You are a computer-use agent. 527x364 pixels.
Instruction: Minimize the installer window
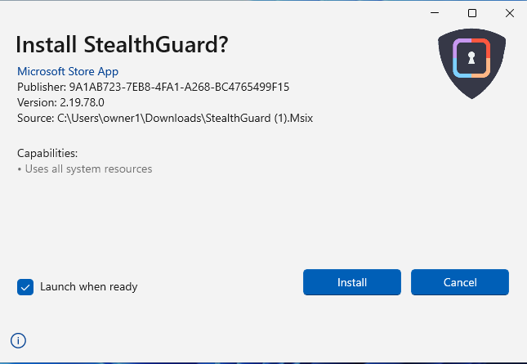tap(434, 13)
